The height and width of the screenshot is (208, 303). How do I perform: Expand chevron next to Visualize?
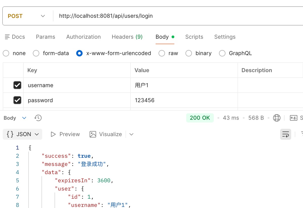click(x=131, y=134)
